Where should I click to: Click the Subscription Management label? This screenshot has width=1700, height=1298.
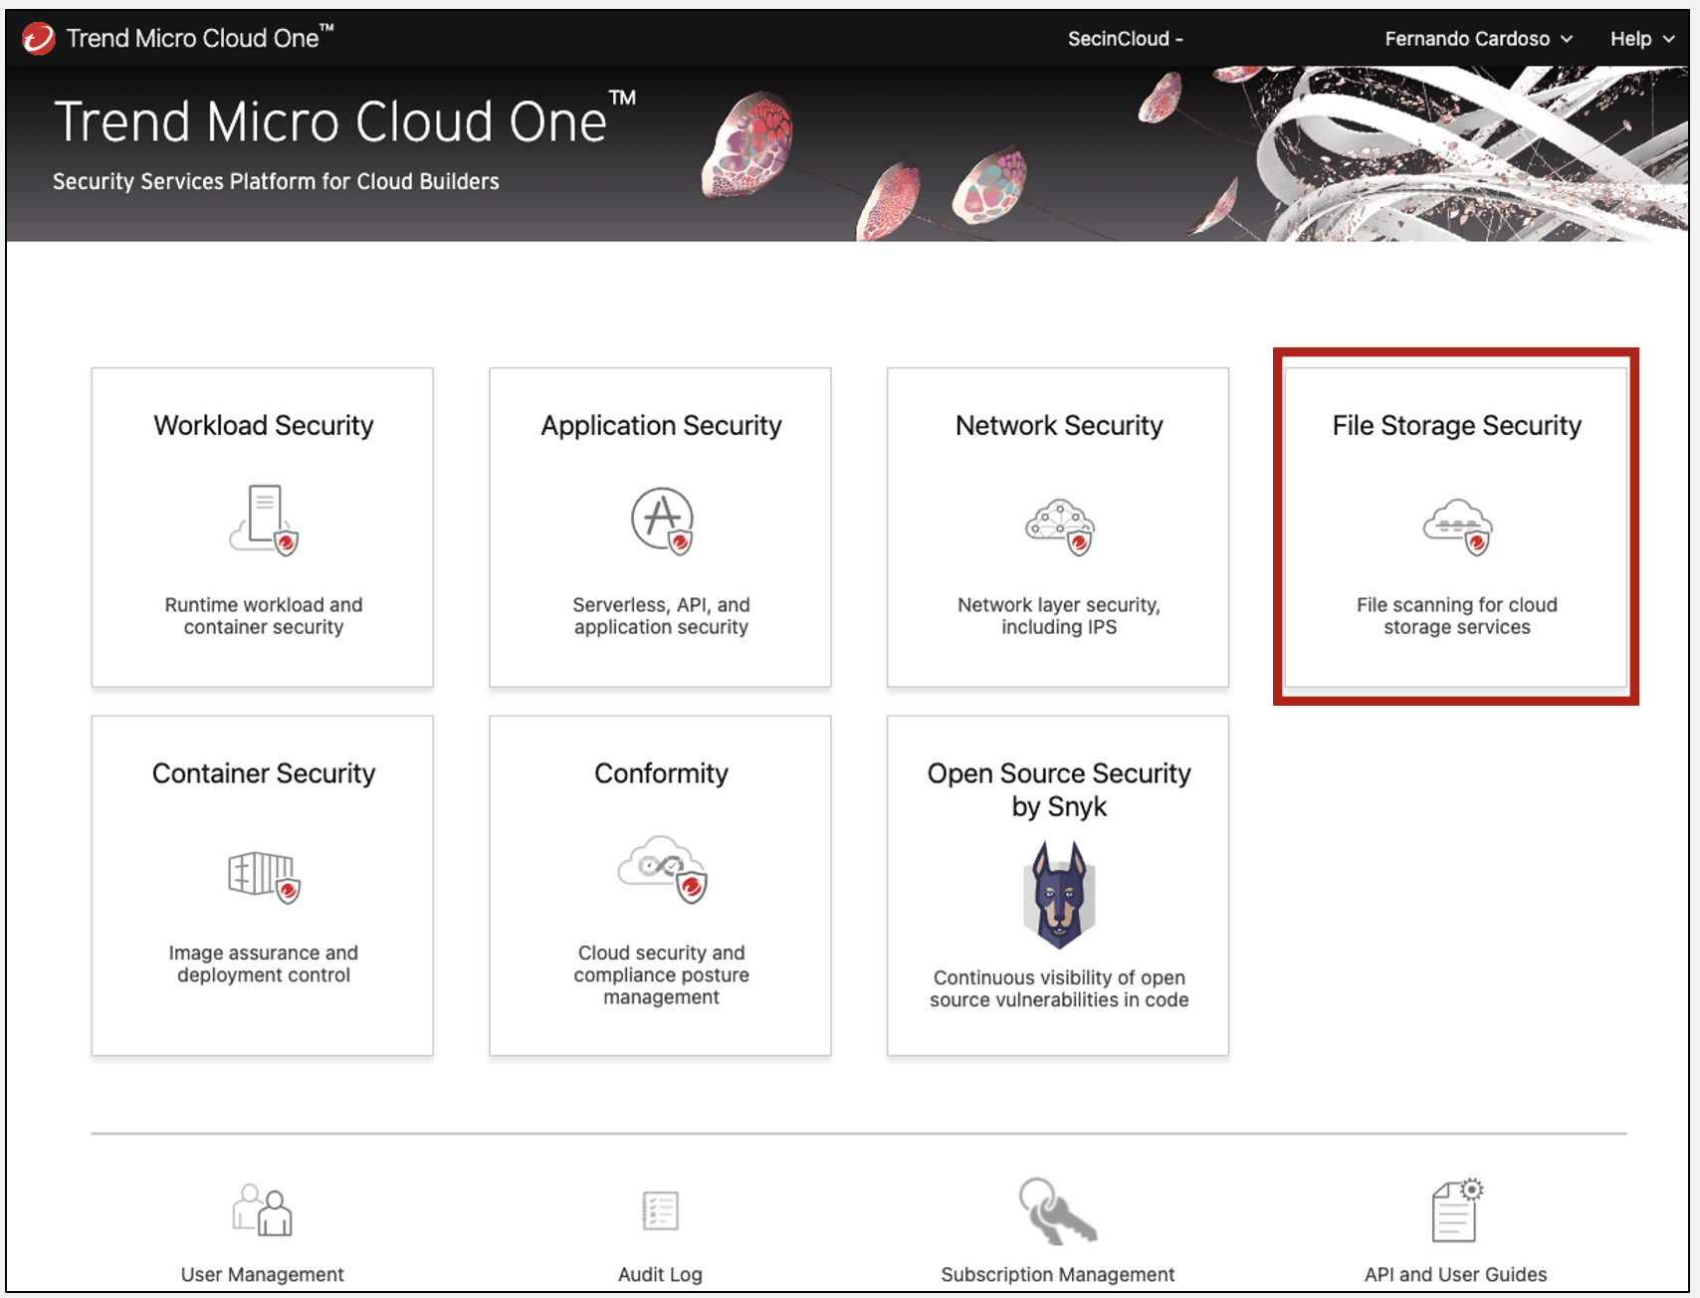tap(1057, 1274)
